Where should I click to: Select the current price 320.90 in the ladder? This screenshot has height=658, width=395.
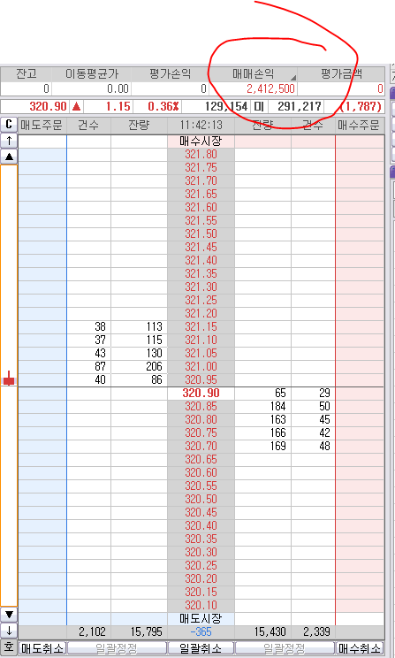click(201, 394)
